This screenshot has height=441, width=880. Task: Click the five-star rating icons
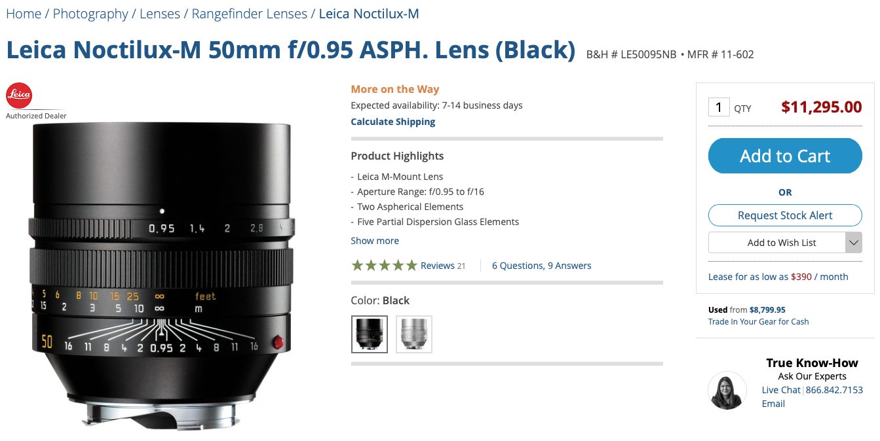coord(384,266)
